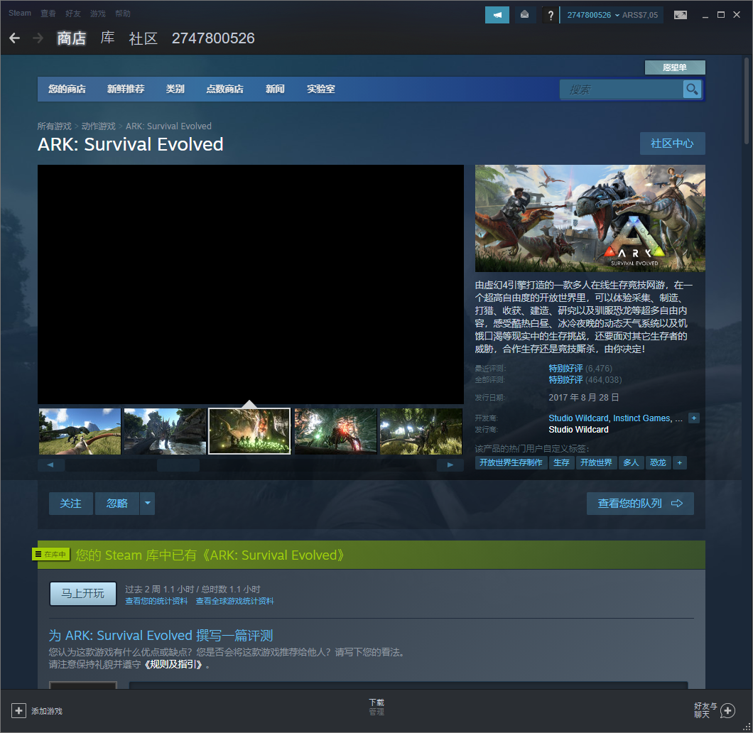
Task: Open Studio Wildcard publisher link
Action: pyautogui.click(x=579, y=430)
